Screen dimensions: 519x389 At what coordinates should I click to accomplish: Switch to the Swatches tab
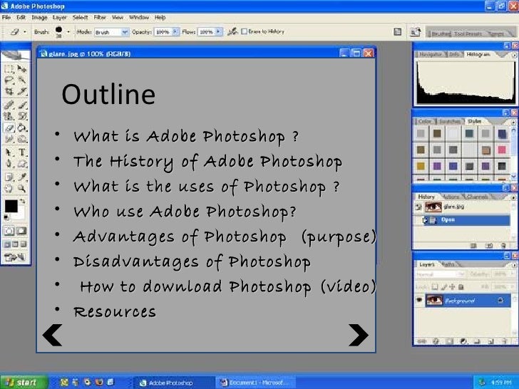point(449,121)
